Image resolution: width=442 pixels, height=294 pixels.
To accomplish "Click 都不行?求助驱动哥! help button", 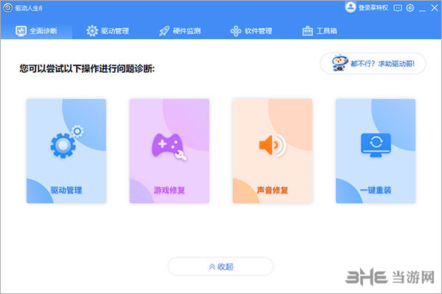I will (373, 64).
